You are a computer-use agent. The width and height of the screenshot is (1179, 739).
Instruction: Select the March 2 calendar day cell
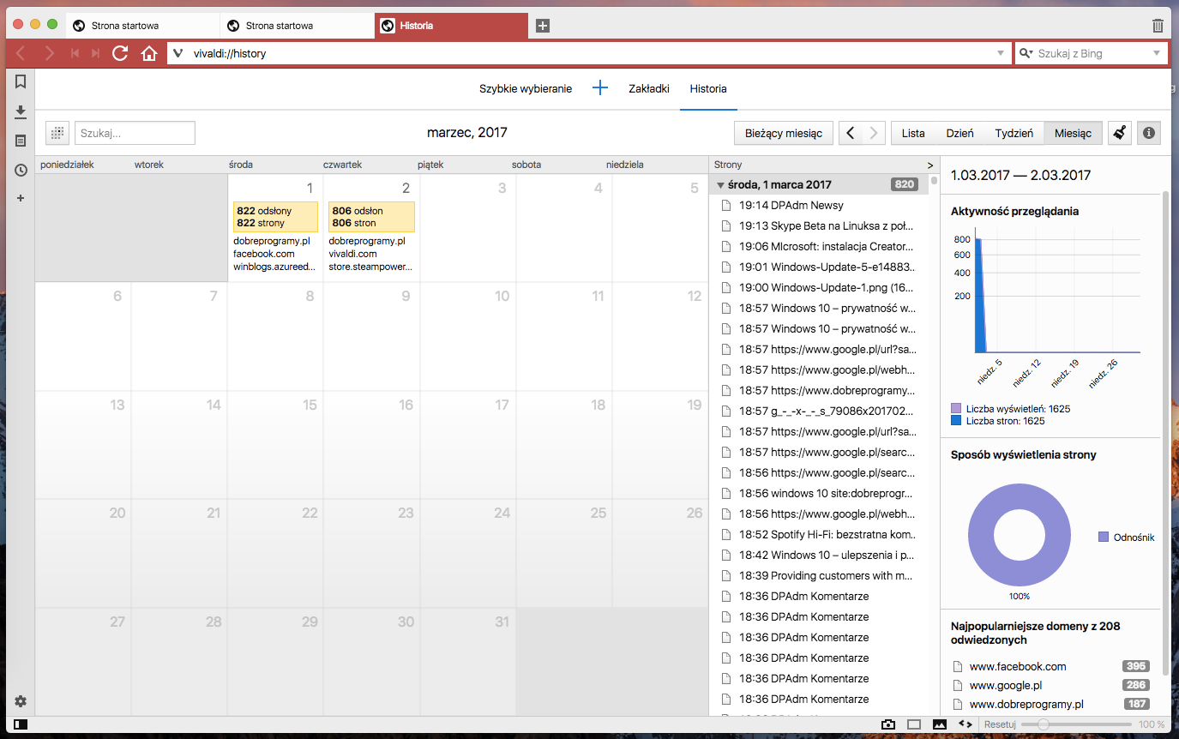[371, 228]
